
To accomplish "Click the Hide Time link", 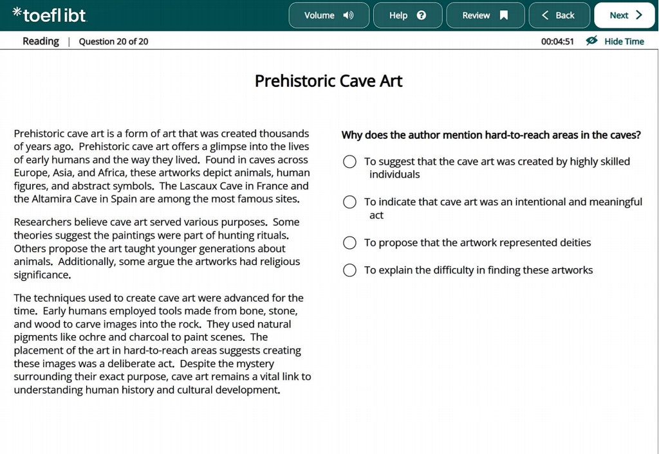I will (x=624, y=41).
